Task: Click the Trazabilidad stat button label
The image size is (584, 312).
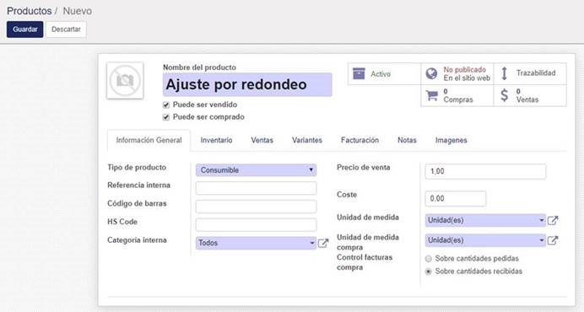Action: coord(536,73)
